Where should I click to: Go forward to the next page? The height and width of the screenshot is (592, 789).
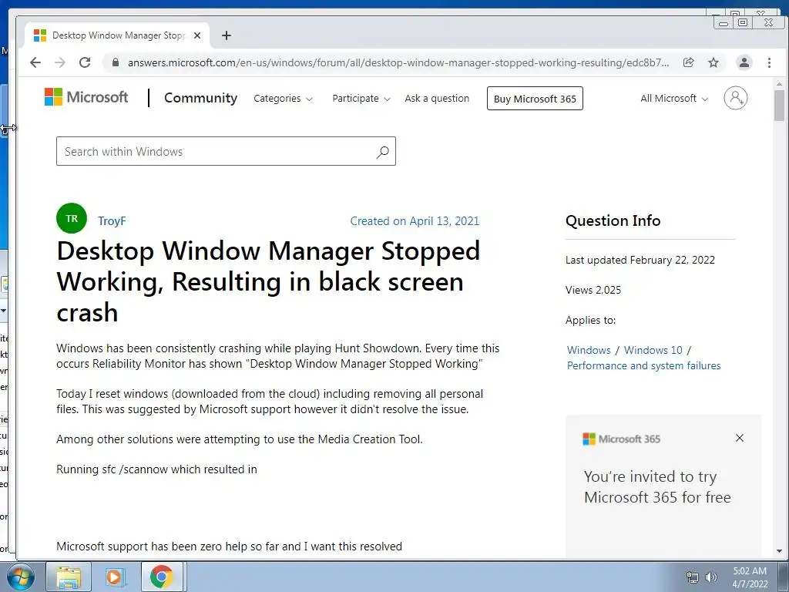tap(60, 62)
